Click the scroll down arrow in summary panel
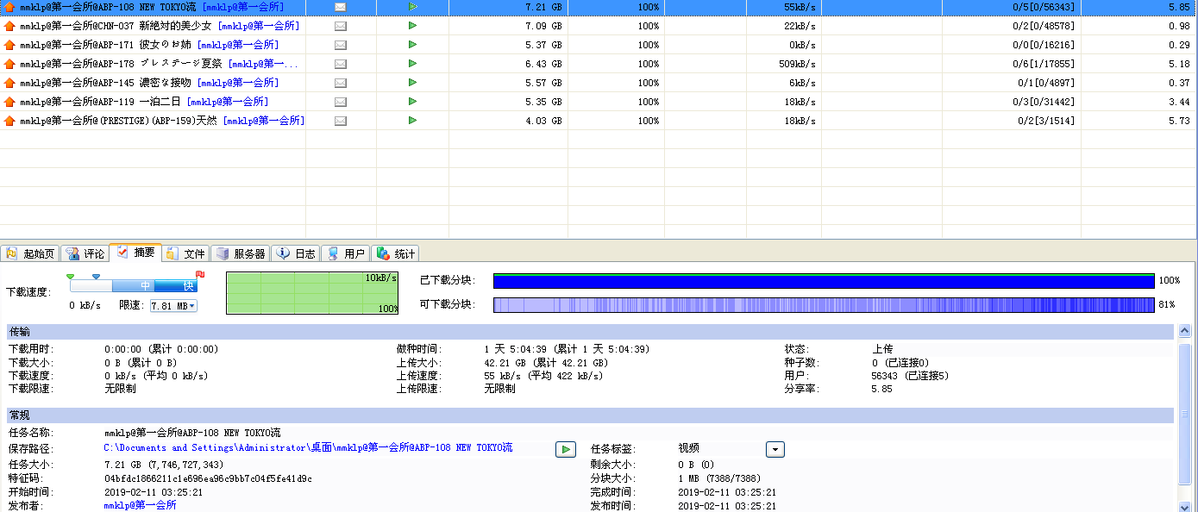 tap(1185, 506)
